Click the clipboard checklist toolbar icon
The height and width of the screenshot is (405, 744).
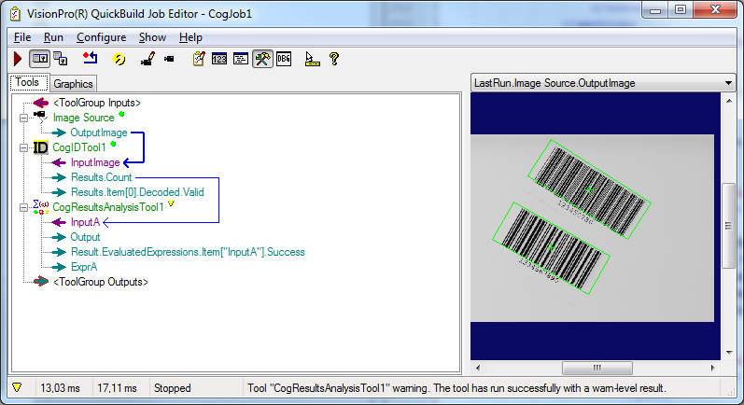pos(199,59)
